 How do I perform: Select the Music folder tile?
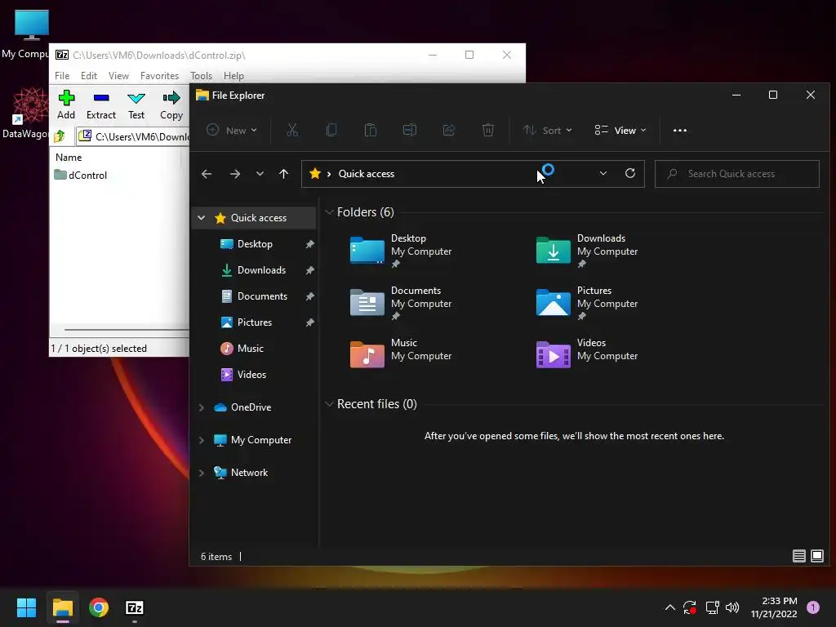click(401, 355)
